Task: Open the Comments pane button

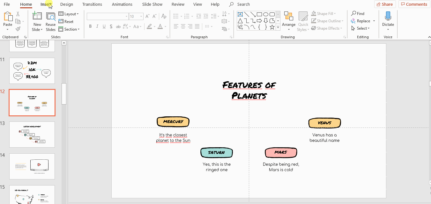Action: (x=414, y=4)
